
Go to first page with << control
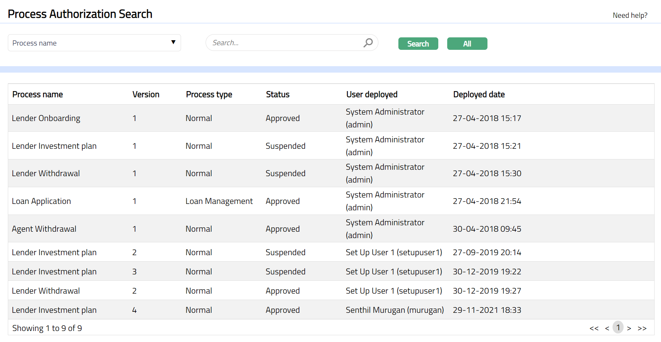coord(594,328)
